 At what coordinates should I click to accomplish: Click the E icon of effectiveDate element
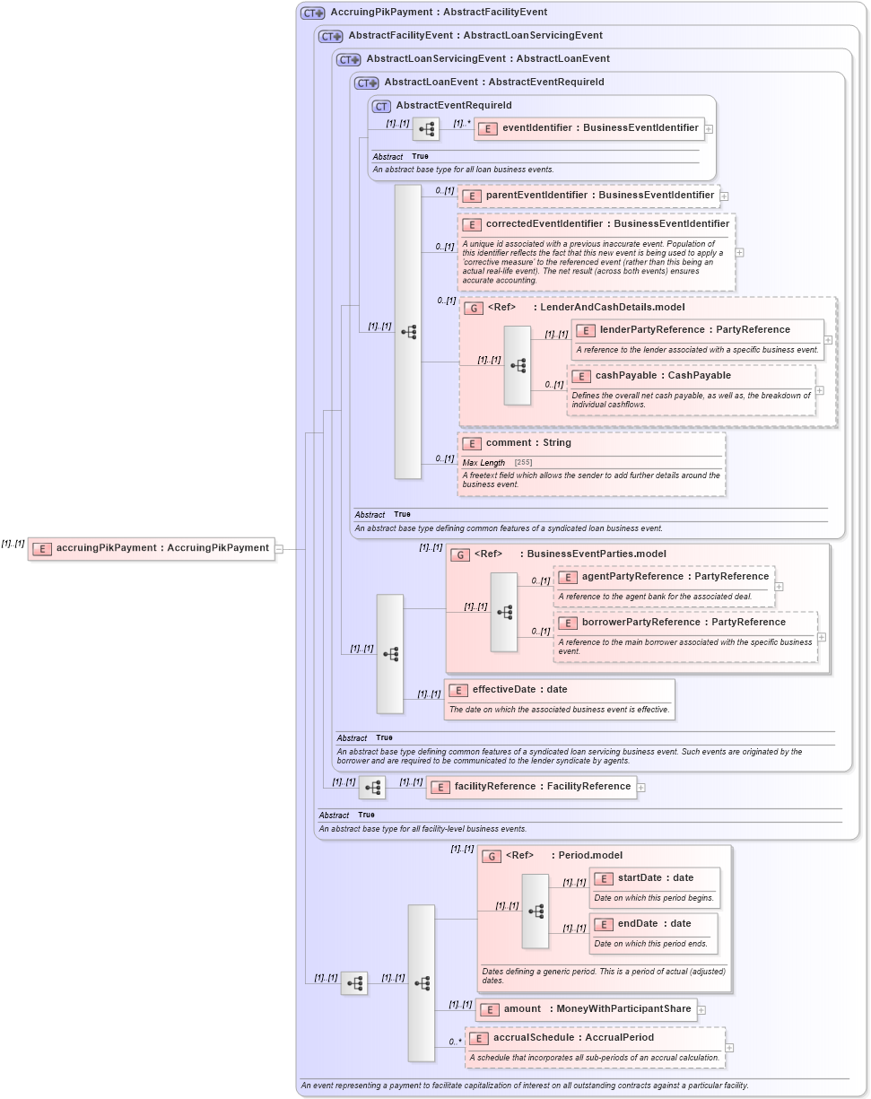458,691
